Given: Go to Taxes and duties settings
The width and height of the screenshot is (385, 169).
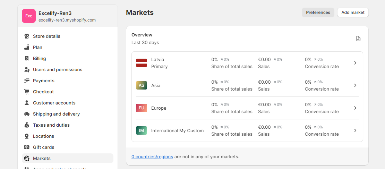Looking at the screenshot, I should pyautogui.click(x=51, y=125).
